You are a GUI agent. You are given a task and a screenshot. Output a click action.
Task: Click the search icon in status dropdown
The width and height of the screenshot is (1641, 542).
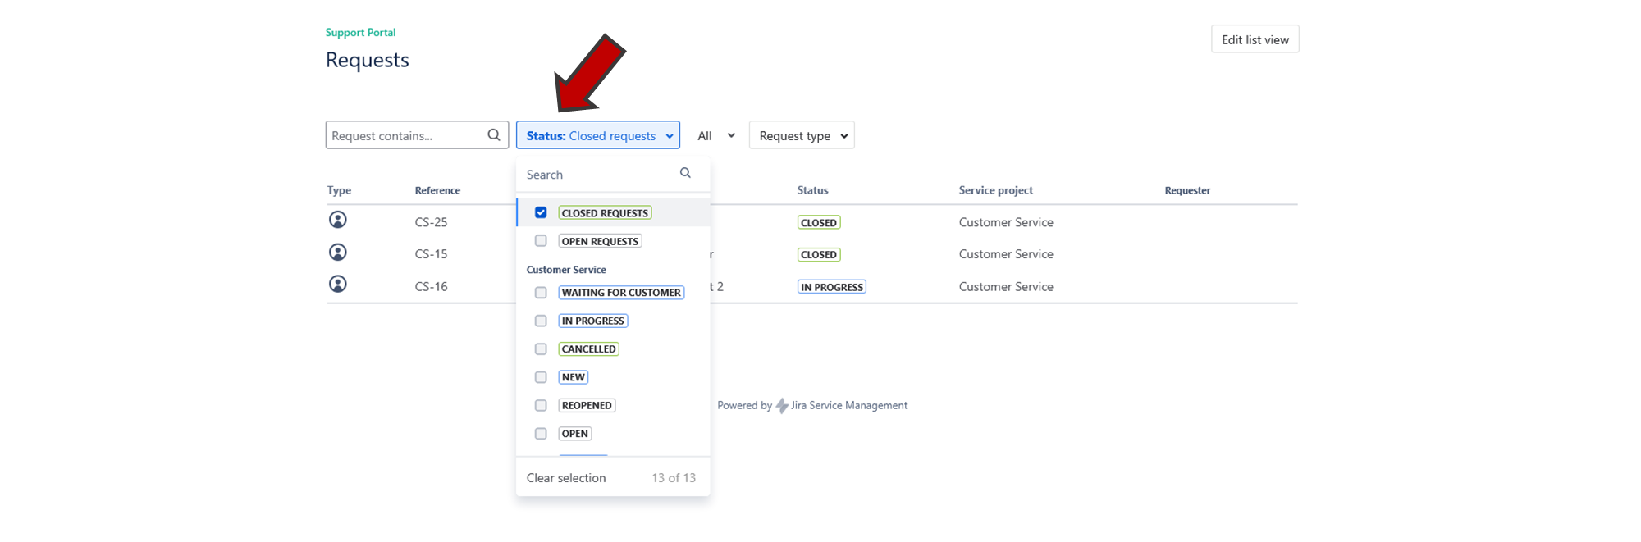[x=685, y=173]
